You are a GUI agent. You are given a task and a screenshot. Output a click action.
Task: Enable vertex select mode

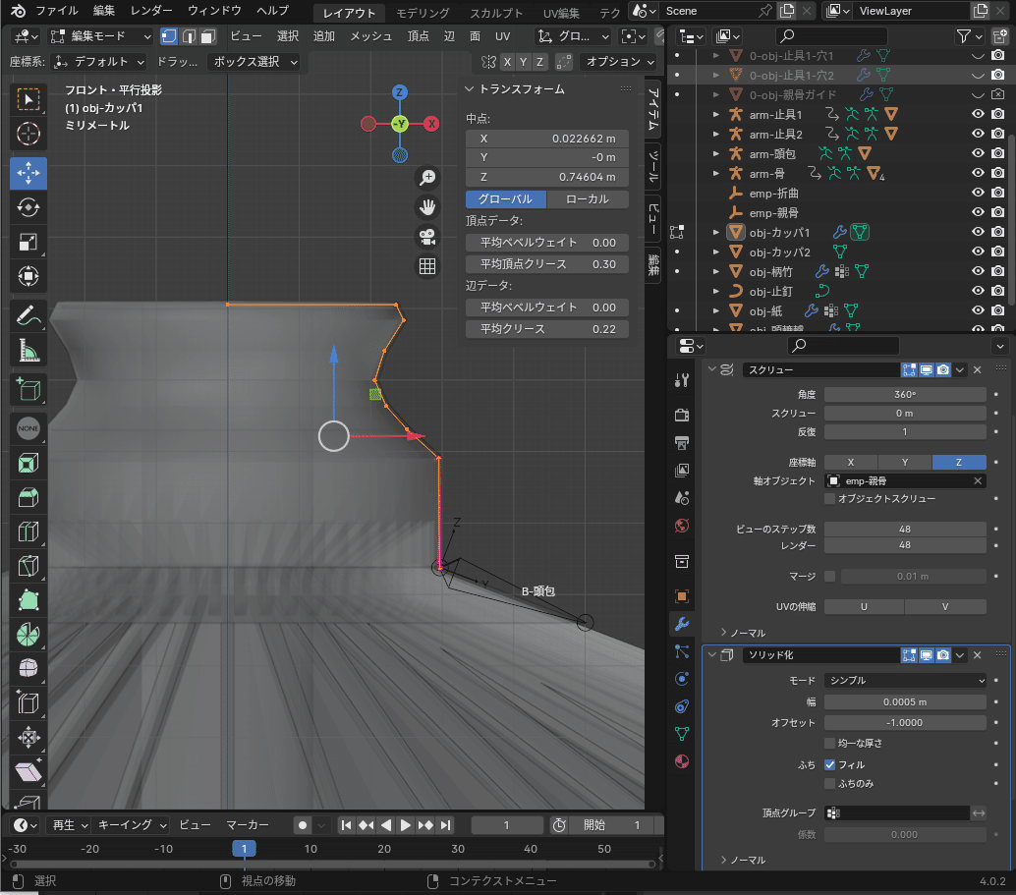click(169, 36)
